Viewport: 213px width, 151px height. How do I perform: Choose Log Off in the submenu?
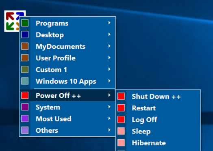click(x=158, y=119)
